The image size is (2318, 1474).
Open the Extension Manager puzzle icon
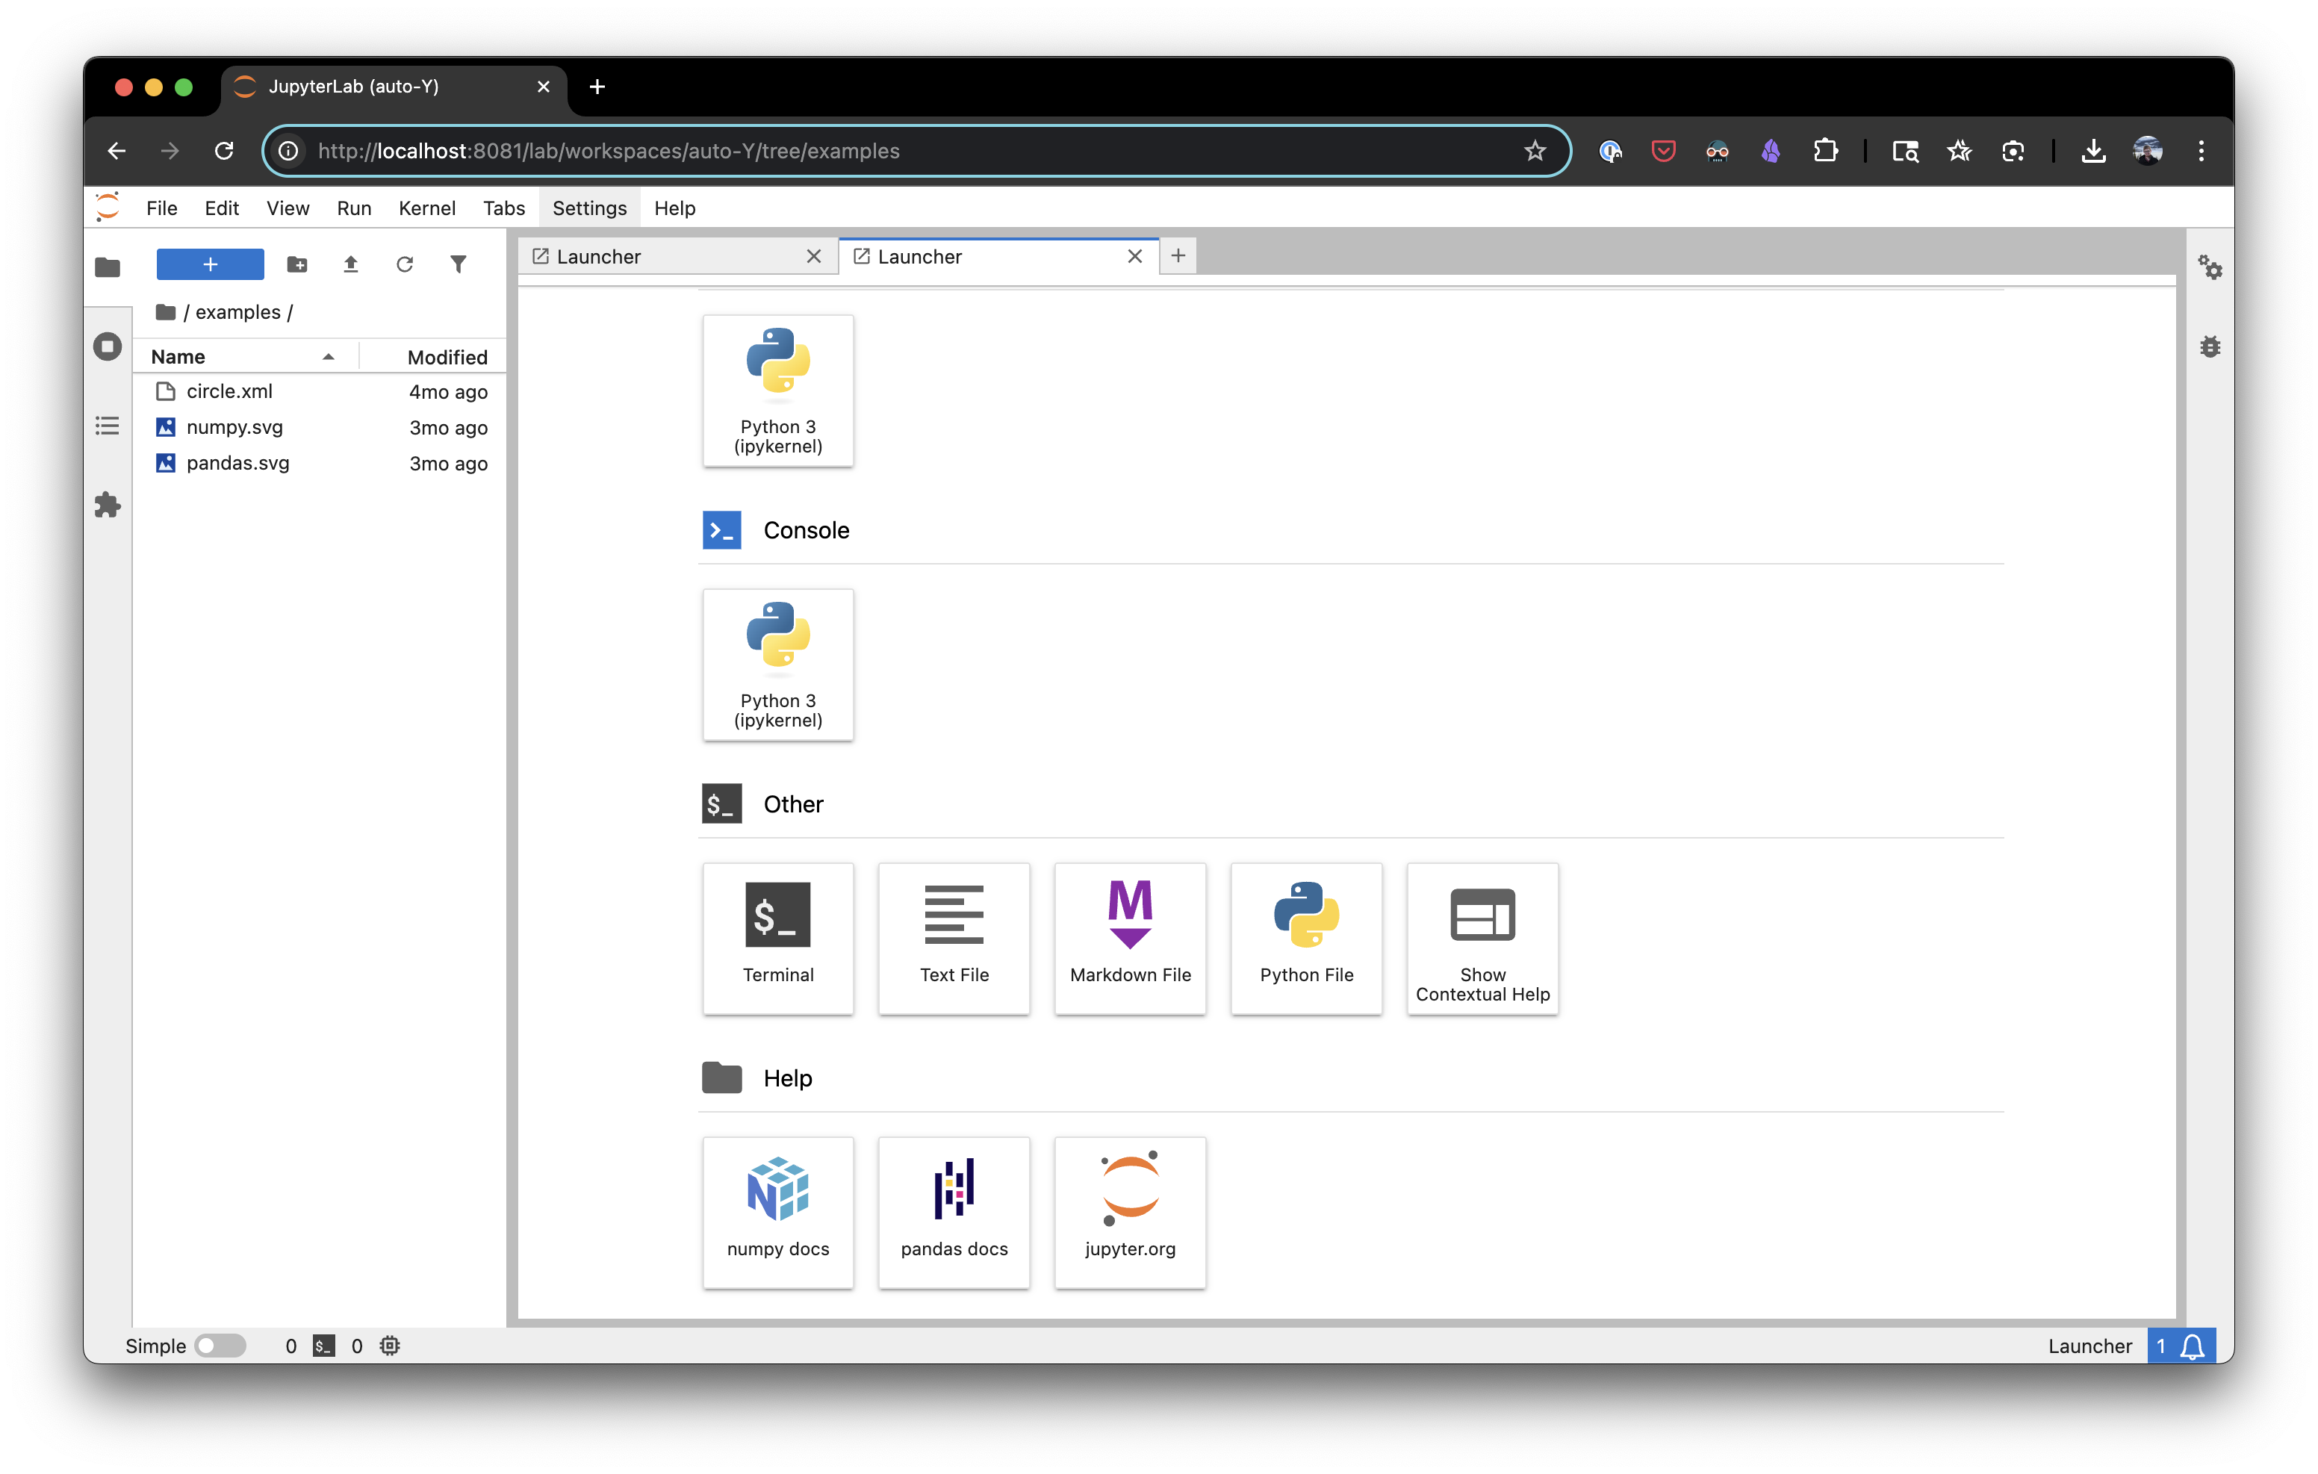pyautogui.click(x=108, y=505)
